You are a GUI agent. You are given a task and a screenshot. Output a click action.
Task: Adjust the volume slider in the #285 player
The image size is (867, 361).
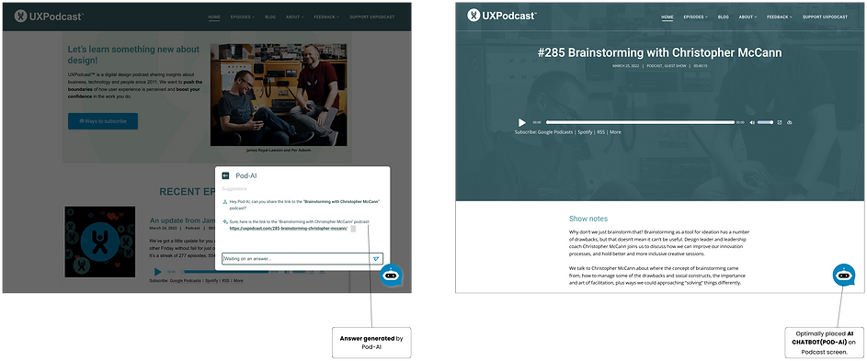765,122
